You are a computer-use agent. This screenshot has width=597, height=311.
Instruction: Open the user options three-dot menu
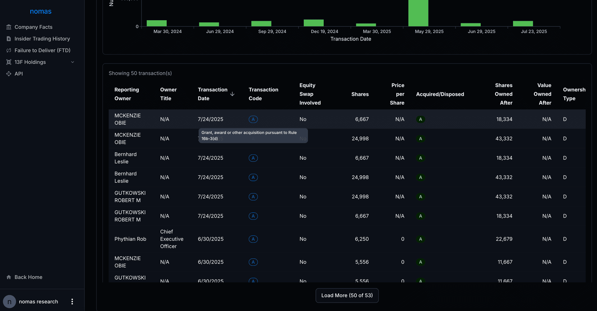72,302
